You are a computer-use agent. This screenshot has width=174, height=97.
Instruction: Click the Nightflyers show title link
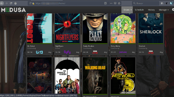pyautogui.click(x=59, y=46)
